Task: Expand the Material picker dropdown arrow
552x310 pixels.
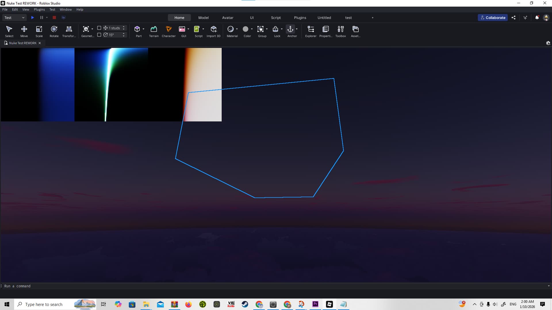Action: [237, 29]
